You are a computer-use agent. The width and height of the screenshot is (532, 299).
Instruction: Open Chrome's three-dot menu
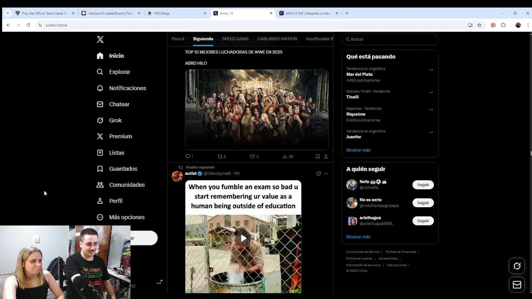point(528,25)
